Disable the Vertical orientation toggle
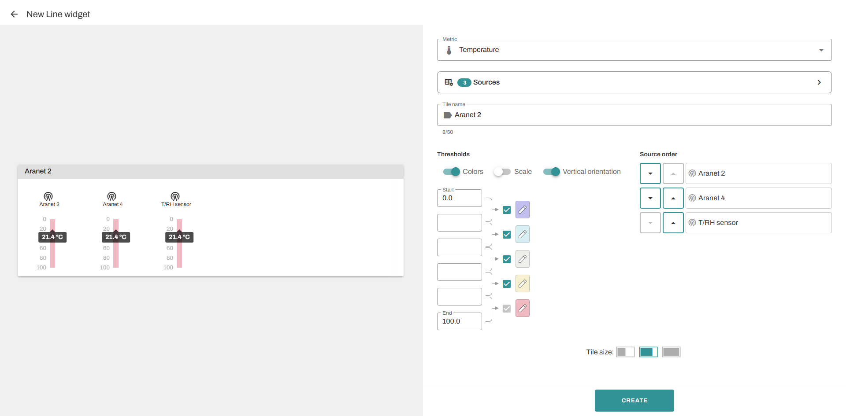The height and width of the screenshot is (416, 846). tap(551, 172)
